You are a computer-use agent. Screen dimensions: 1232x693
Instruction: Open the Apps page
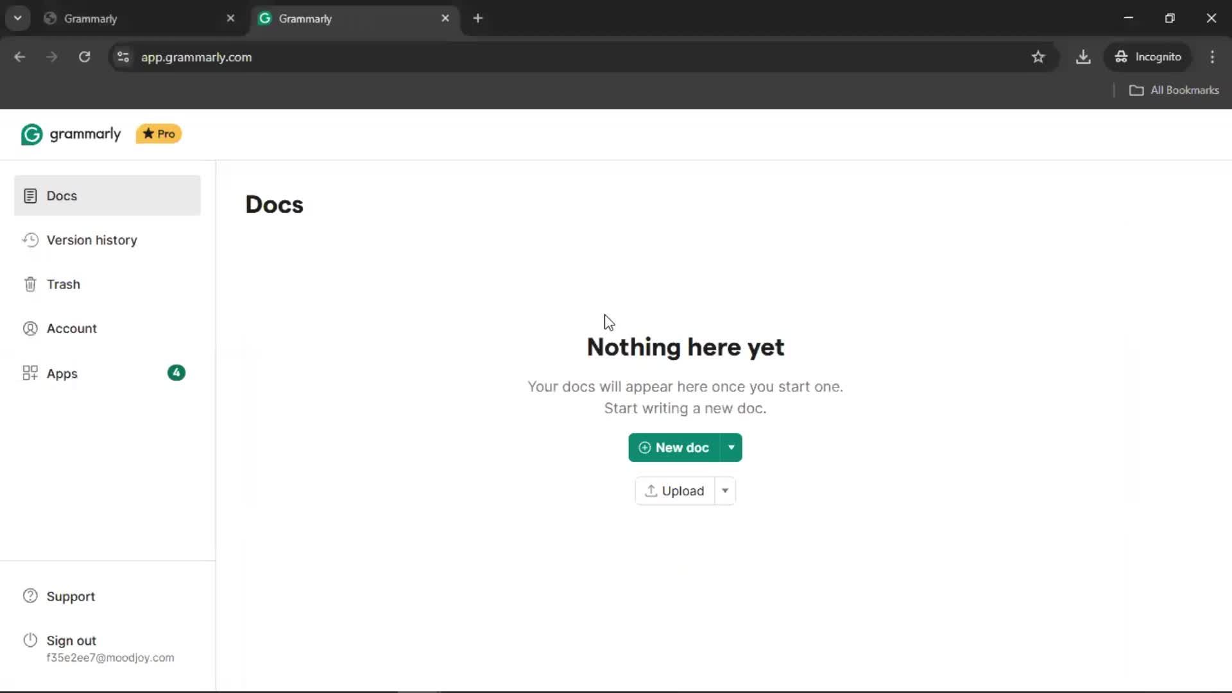(x=62, y=373)
